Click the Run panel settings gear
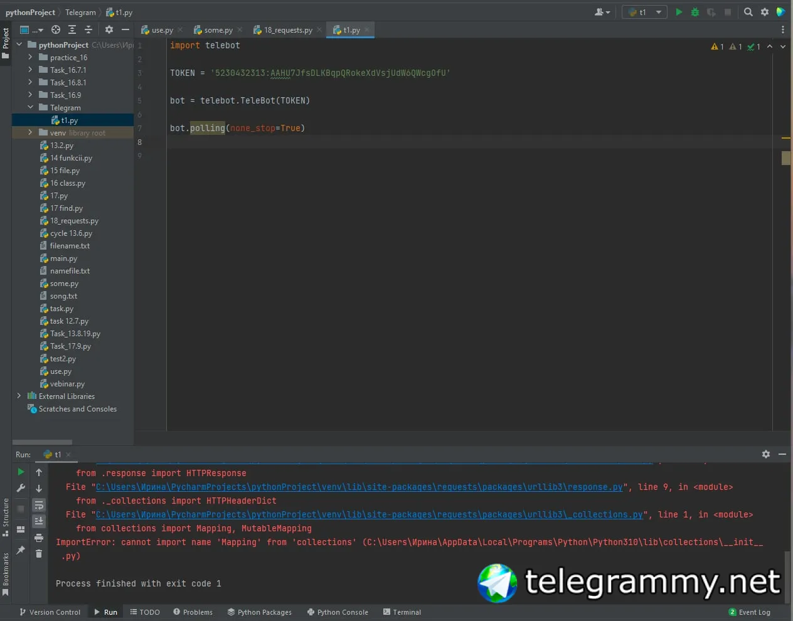Screen dimensions: 793x621 coord(765,454)
